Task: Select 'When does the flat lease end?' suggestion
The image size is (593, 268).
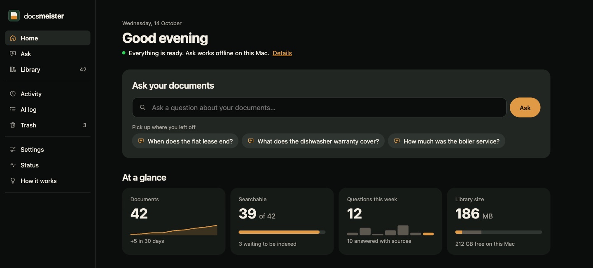Action: (185, 141)
